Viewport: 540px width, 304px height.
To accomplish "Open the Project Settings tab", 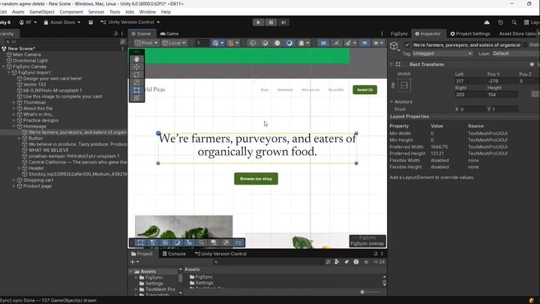I will (x=470, y=34).
